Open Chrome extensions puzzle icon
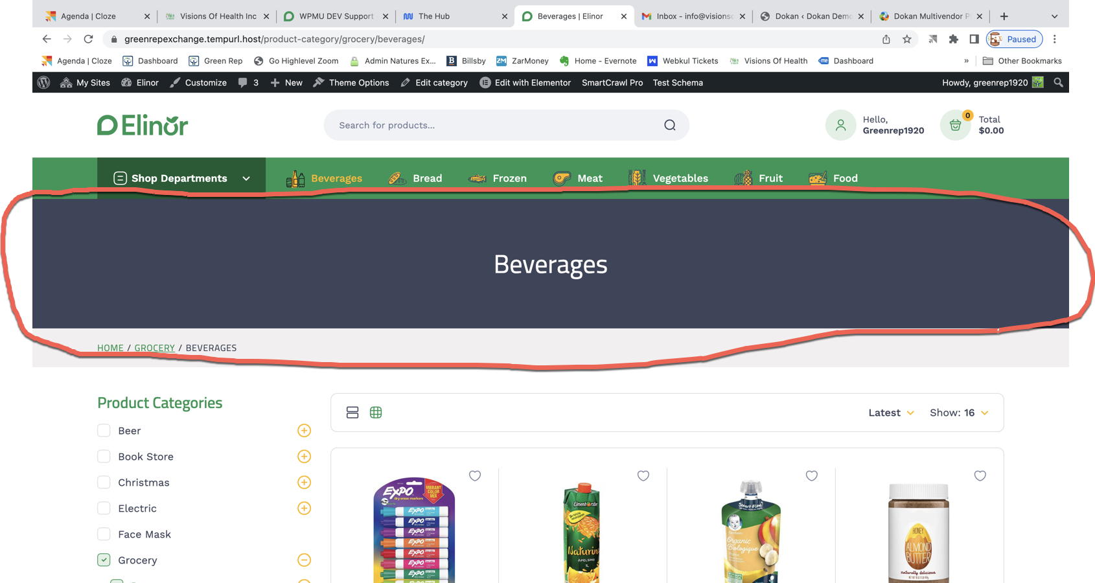The height and width of the screenshot is (583, 1095). pos(953,39)
